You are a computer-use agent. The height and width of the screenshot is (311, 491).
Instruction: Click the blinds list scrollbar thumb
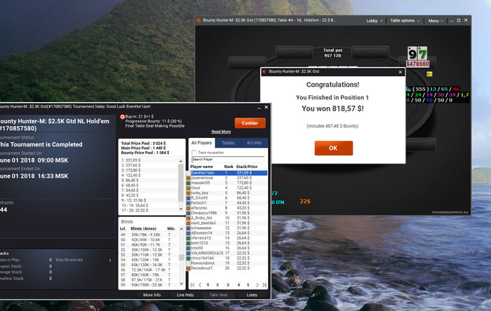181,257
